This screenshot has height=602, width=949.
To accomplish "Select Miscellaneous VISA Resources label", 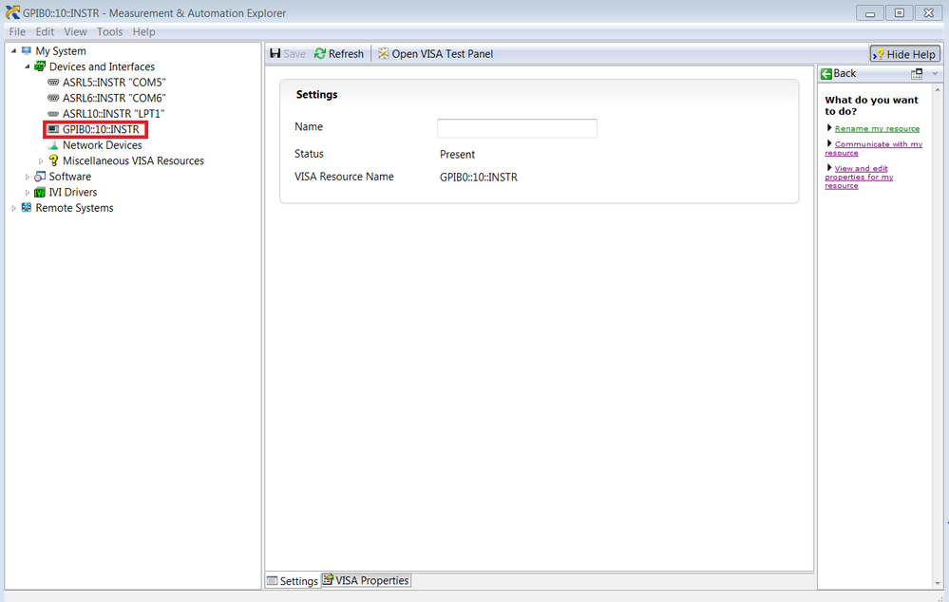I will (x=133, y=160).
